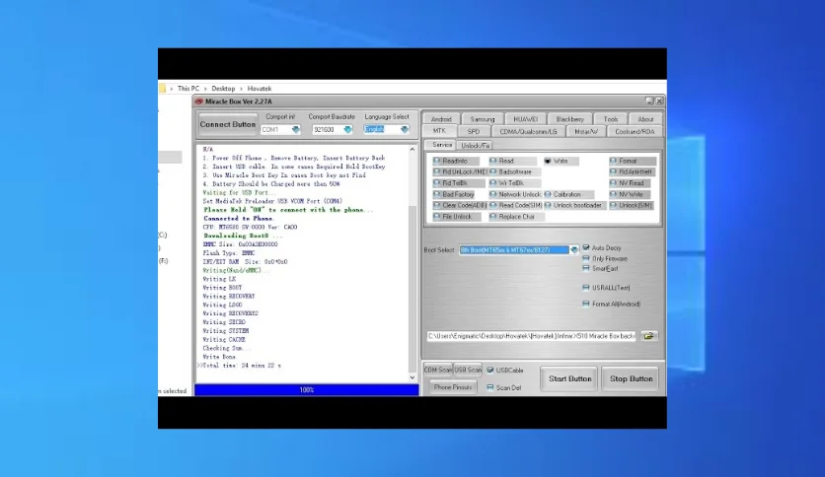Click the chevron before This PC in address bar
Screen dimensions: 825x477
pos(172,89)
